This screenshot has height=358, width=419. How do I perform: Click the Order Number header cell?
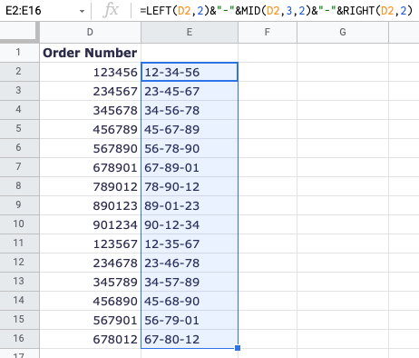coord(90,53)
